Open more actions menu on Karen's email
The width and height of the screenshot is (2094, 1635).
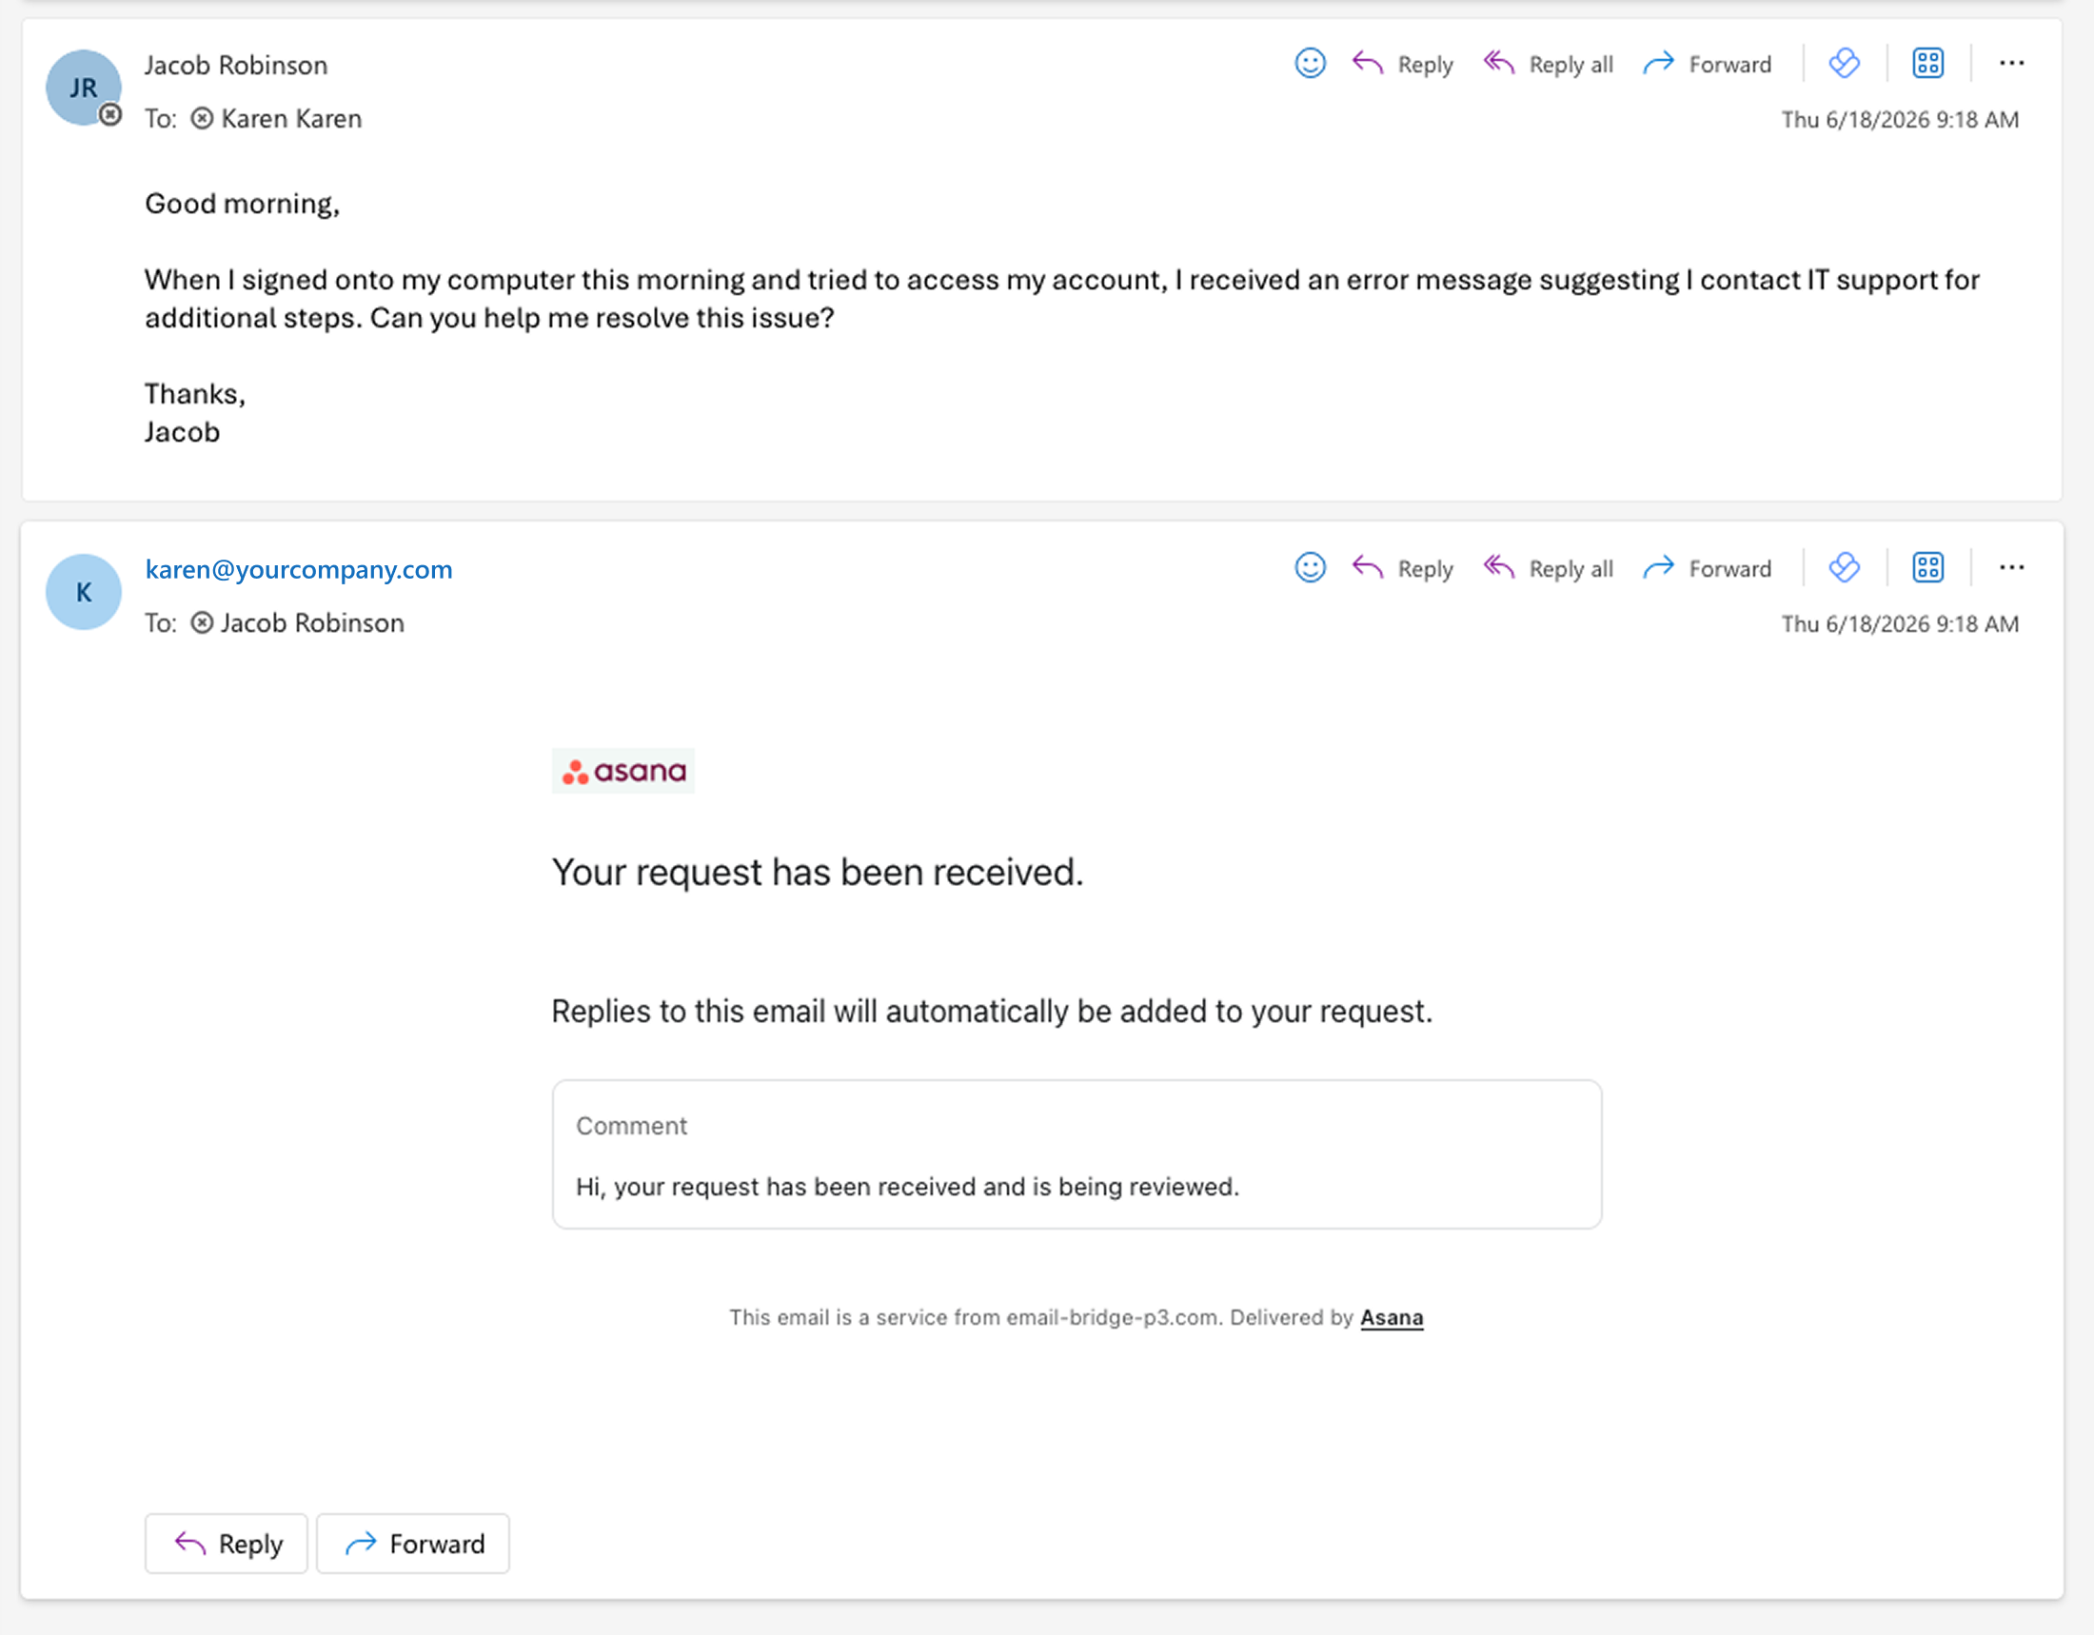coord(2011,567)
